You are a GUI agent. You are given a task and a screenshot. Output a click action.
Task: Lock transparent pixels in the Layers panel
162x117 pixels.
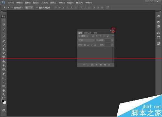(85, 45)
